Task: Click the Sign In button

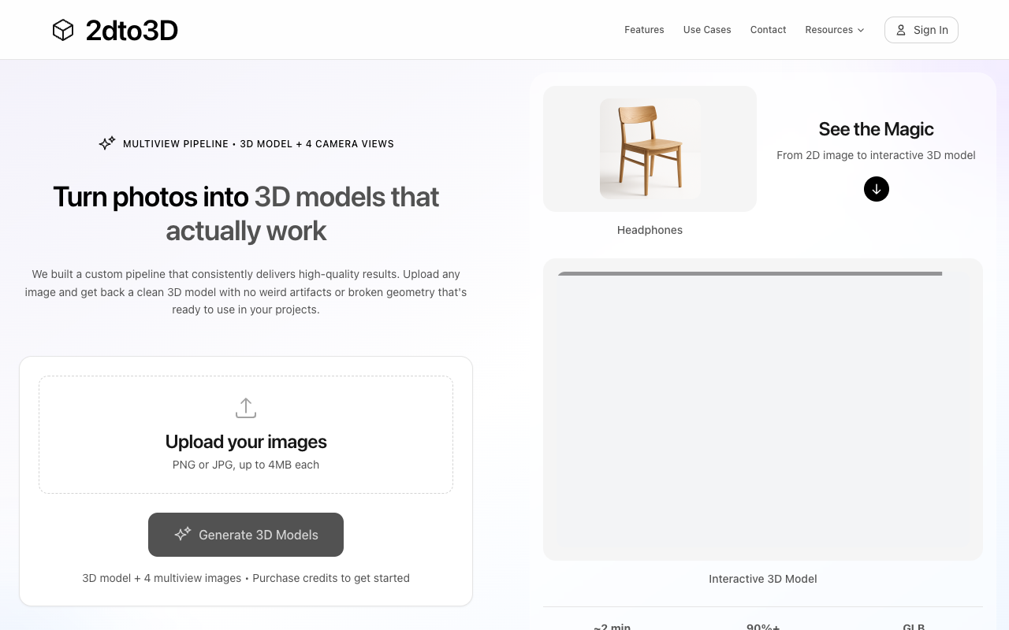Action: pyautogui.click(x=921, y=29)
